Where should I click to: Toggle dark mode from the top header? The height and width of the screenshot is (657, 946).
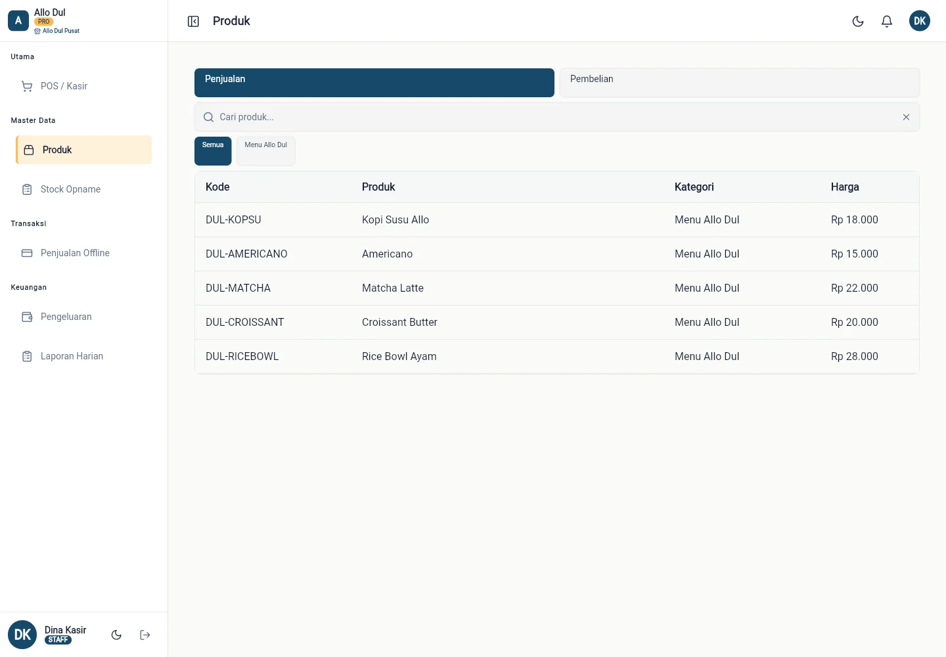[858, 21]
